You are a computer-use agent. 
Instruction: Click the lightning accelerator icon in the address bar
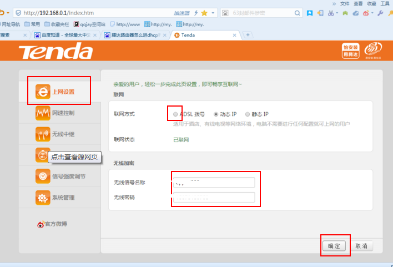point(196,13)
